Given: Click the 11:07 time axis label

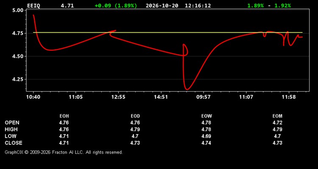Looking at the screenshot, I should 246,97.
